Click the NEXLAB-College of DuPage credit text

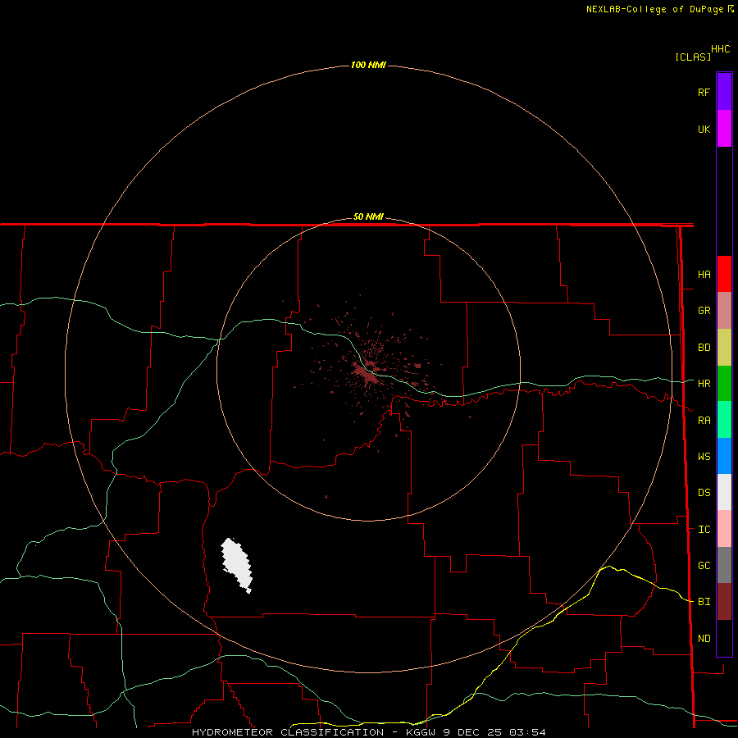point(654,9)
